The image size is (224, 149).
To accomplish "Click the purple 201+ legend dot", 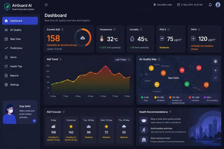I will click(x=205, y=97).
